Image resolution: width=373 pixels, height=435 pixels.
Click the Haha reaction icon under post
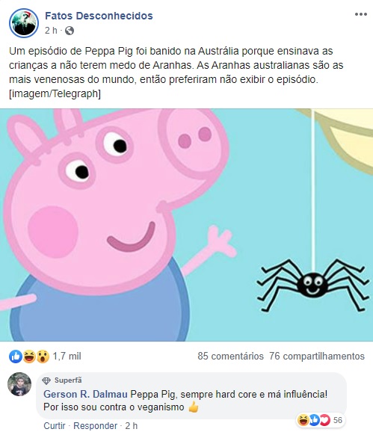(29, 357)
